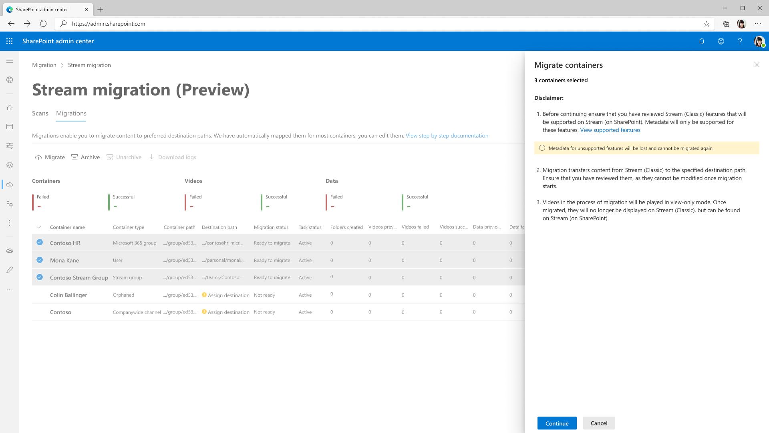Switch to the Scans tab
This screenshot has height=433, width=769.
click(40, 113)
